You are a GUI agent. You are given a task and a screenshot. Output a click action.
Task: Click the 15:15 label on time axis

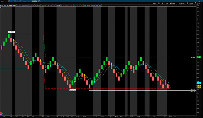click(131, 117)
